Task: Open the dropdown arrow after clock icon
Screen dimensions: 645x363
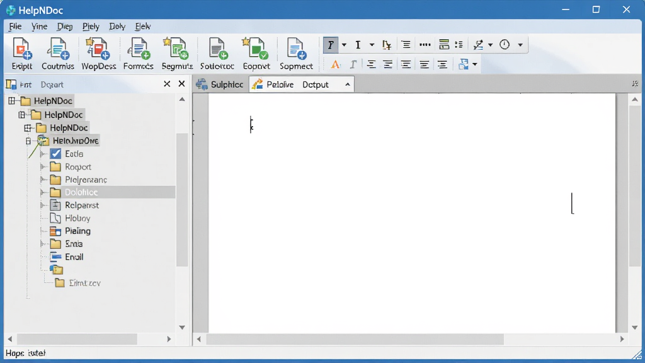Action: pos(520,45)
